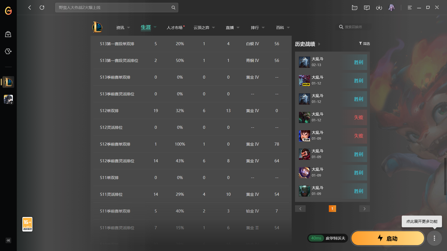Open the store bag icon in sidebar
This screenshot has width=447, height=251.
click(x=8, y=34)
